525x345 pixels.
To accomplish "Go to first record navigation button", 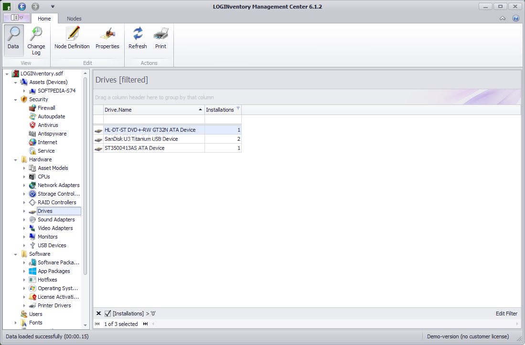I will (x=97, y=324).
